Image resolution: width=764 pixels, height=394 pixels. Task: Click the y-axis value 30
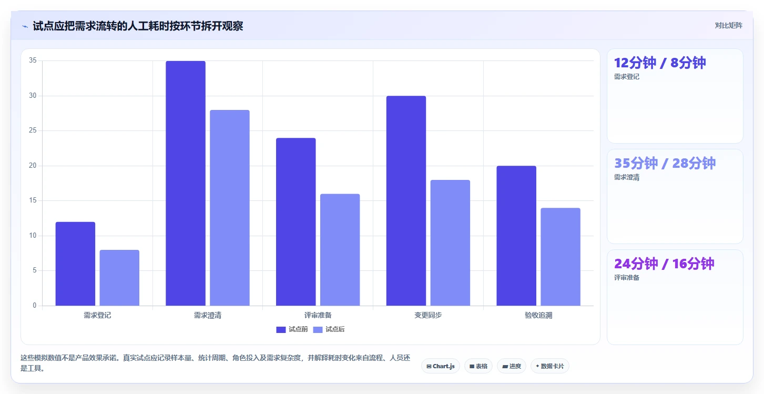[33, 96]
